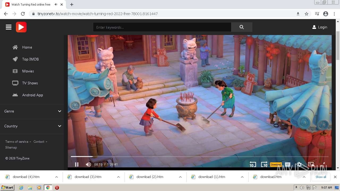Open a new browser tab
The image size is (340, 191).
pos(72,5)
